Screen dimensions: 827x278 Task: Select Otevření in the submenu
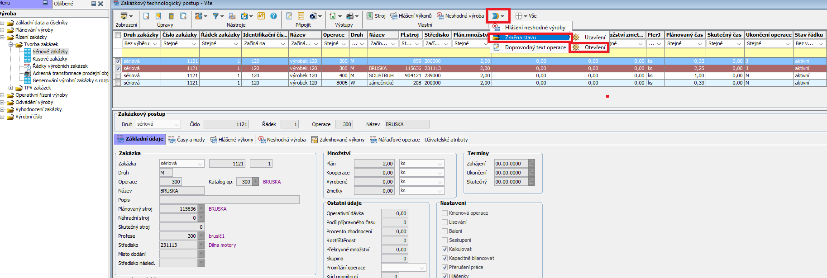click(x=594, y=47)
